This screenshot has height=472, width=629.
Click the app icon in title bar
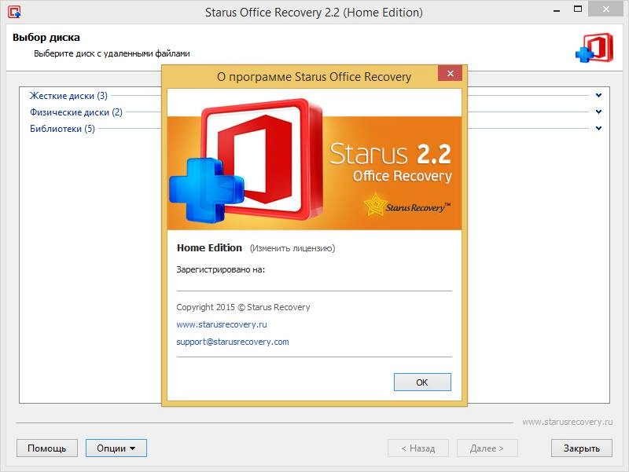[14, 12]
